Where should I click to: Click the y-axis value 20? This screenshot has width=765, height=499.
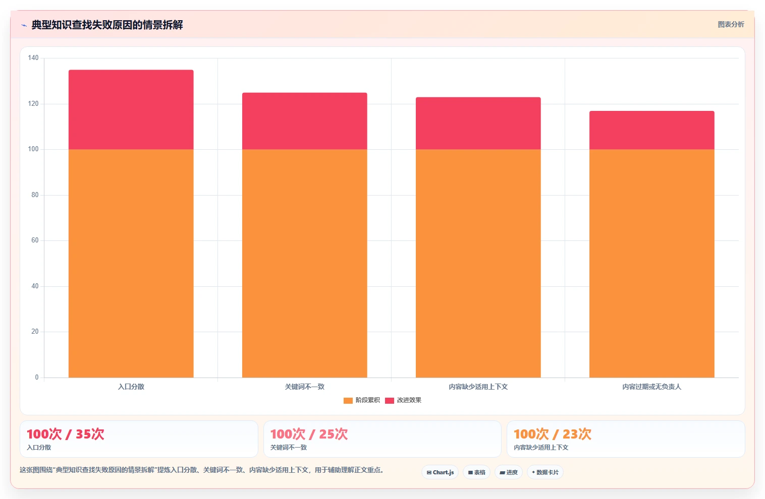pos(35,332)
